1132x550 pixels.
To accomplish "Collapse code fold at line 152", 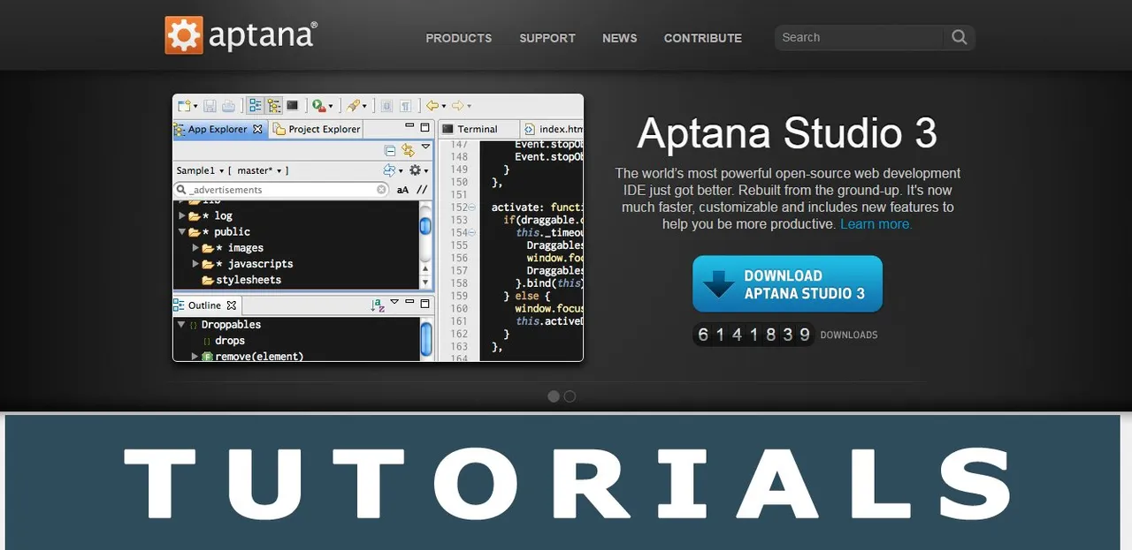I will pyautogui.click(x=472, y=207).
